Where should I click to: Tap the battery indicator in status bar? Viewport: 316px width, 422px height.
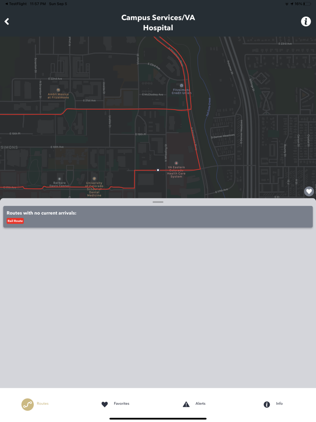coord(307,4)
